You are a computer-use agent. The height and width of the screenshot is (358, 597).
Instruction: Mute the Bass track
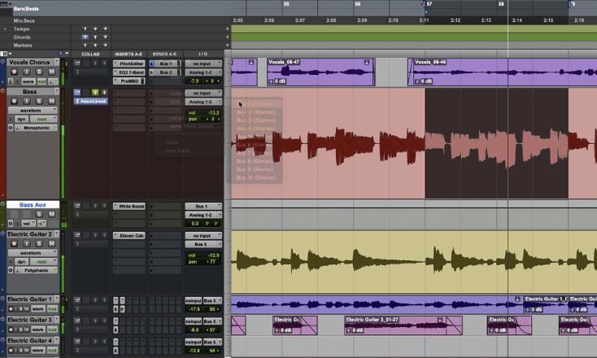click(x=51, y=101)
